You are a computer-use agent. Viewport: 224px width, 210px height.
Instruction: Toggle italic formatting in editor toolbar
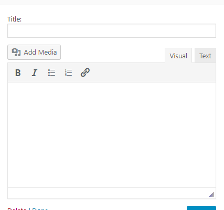click(35, 72)
